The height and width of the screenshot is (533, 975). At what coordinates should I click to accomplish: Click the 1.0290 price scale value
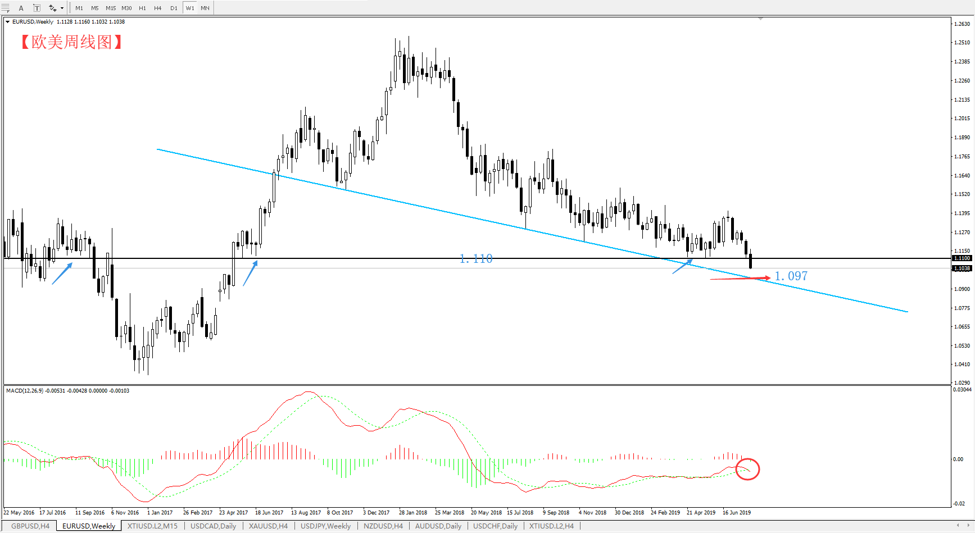(x=962, y=383)
